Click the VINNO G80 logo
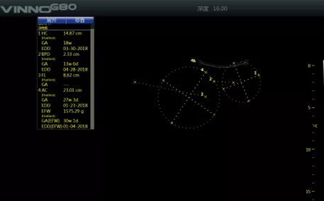 click(x=39, y=8)
